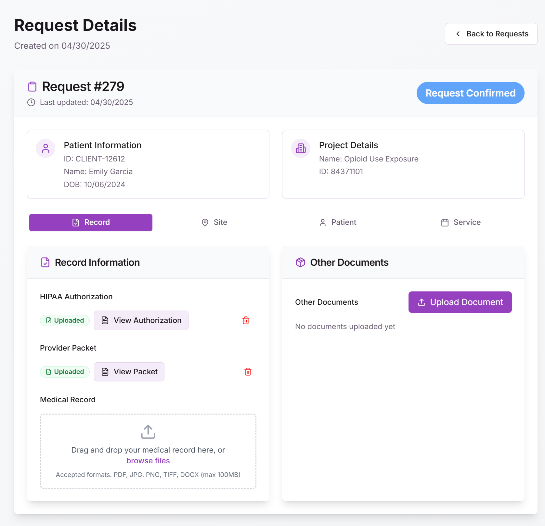Click the Record Information document icon
Viewport: 545px width, 526px height.
[x=45, y=263]
